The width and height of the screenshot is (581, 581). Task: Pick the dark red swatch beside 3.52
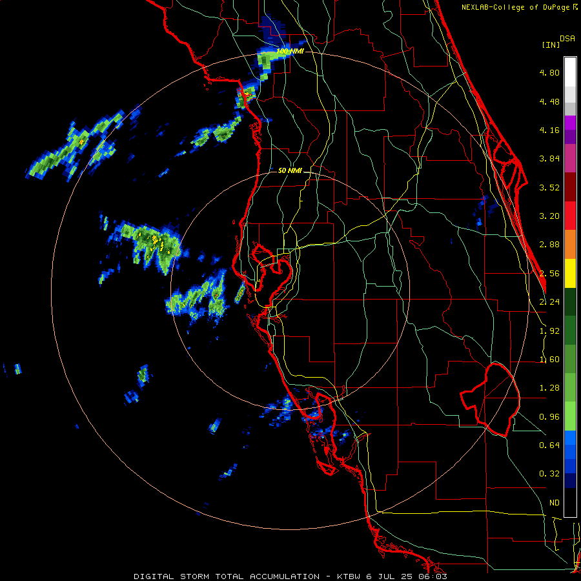[570, 187]
